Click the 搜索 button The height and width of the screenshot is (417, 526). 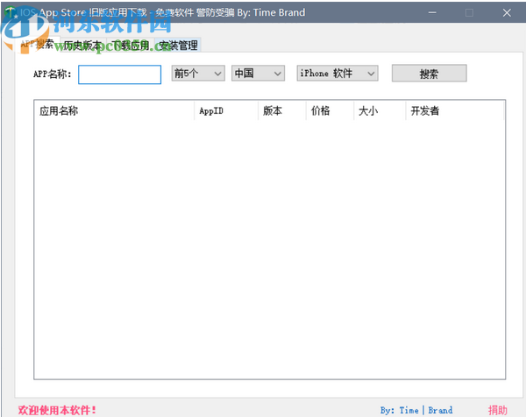pos(429,74)
